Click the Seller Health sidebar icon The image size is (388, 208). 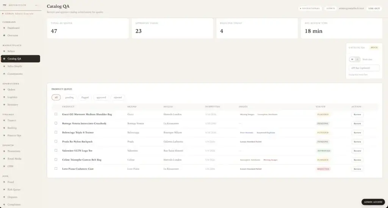(4, 66)
